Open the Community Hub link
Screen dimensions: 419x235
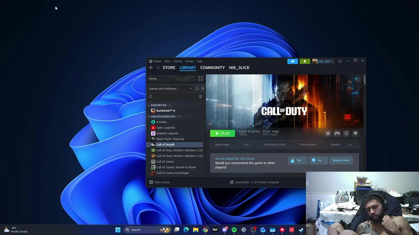point(275,145)
